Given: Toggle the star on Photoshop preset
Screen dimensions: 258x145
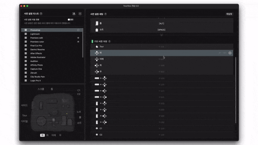Looking at the screenshot, I should (78, 30).
